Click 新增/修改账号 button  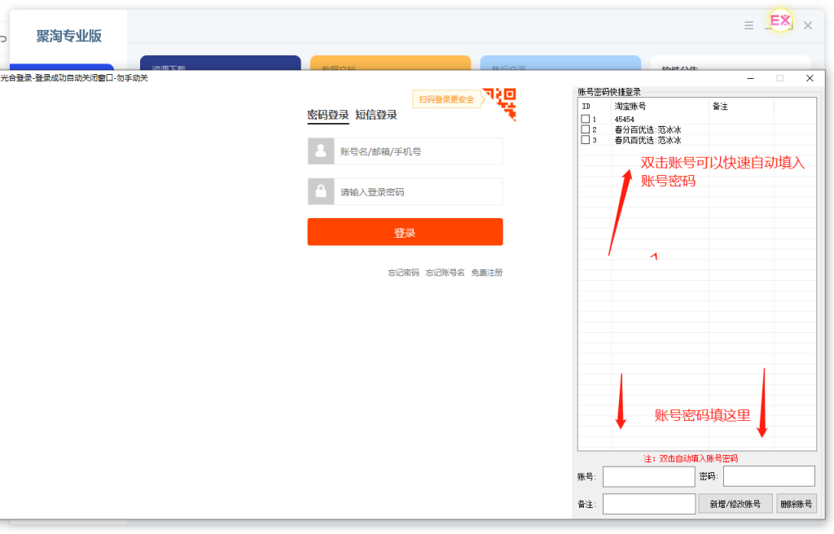pyautogui.click(x=735, y=504)
